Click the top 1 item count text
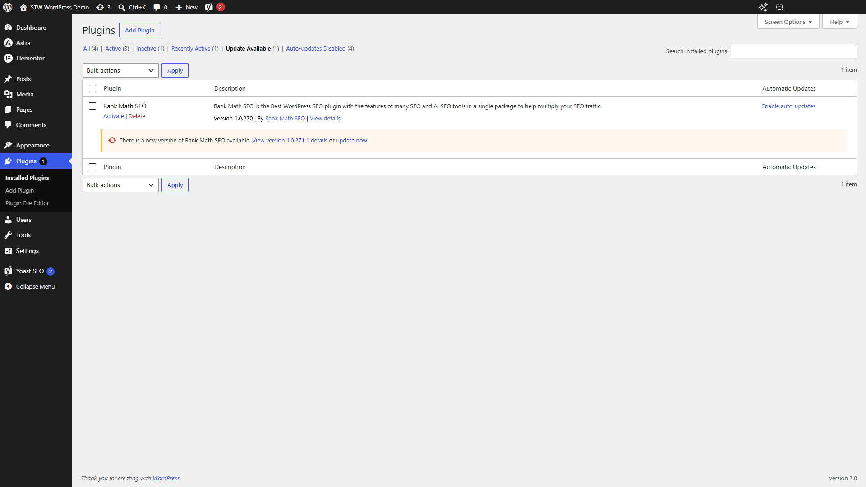This screenshot has width=866, height=487. [x=848, y=69]
